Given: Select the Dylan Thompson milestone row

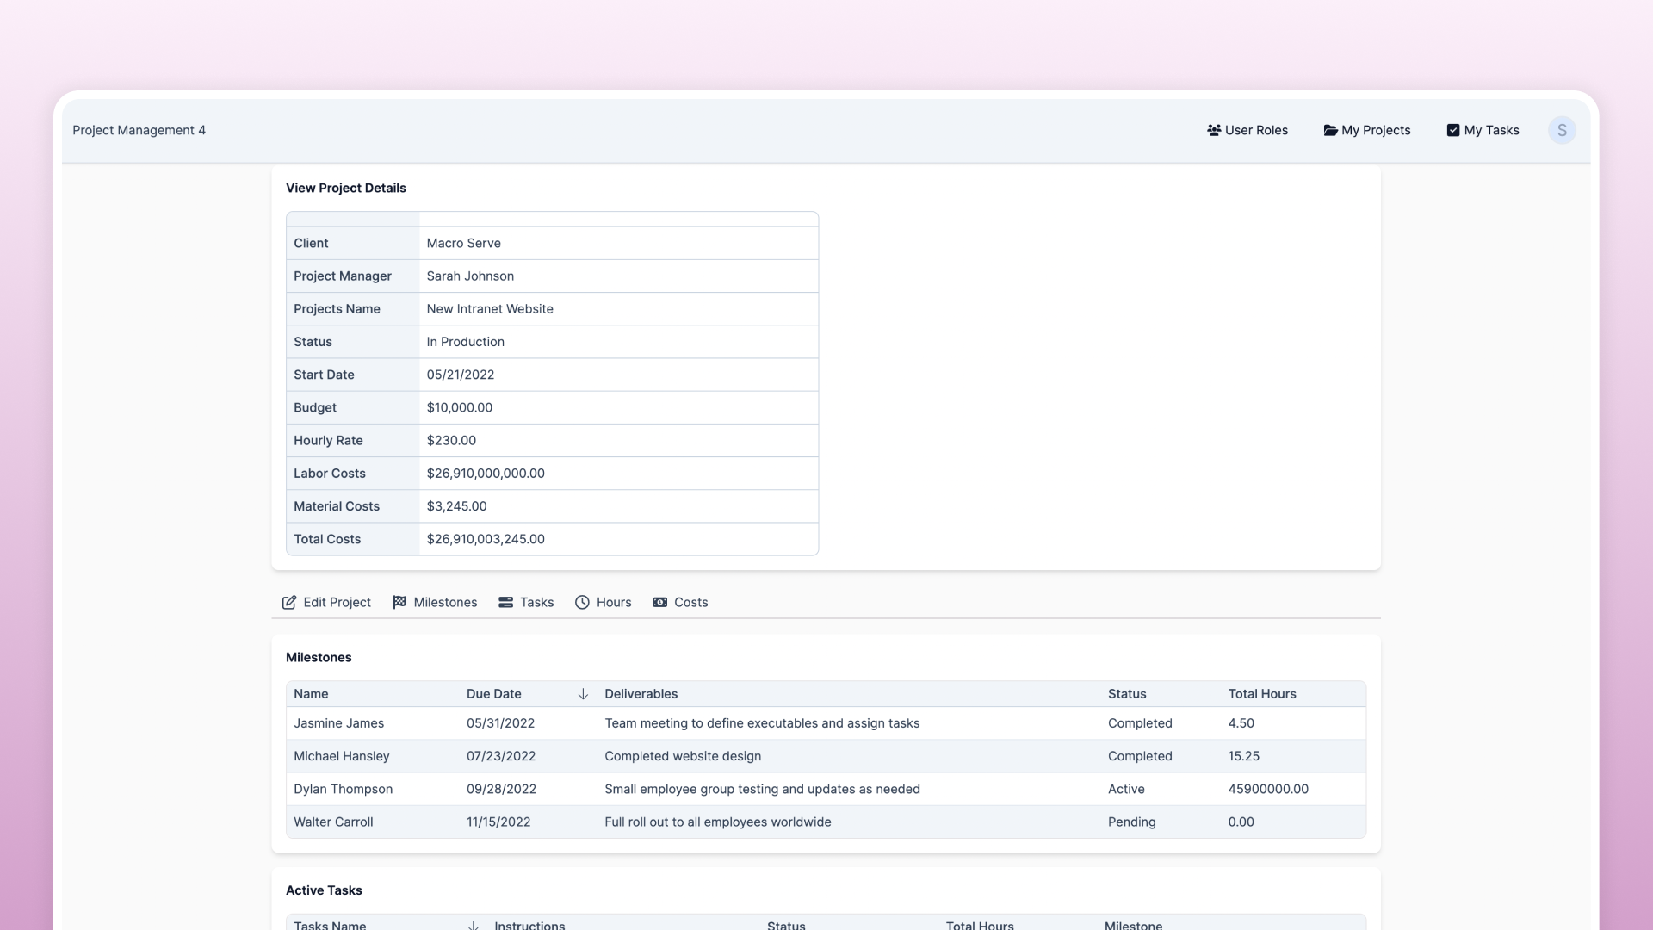Looking at the screenshot, I should (343, 789).
